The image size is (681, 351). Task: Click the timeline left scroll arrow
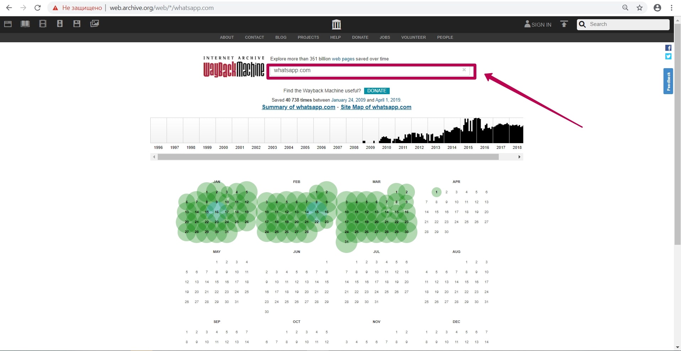[154, 157]
